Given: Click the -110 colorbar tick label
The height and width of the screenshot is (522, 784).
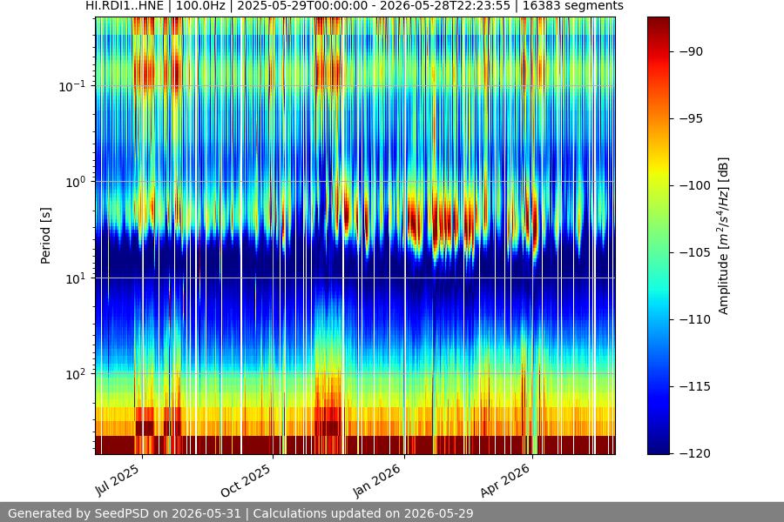Looking at the screenshot, I should coord(695,319).
